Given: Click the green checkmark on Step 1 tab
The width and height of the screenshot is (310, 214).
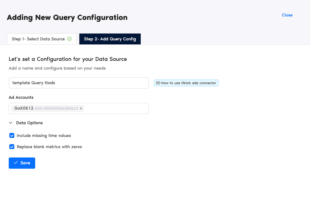Looking at the screenshot, I should point(69,39).
